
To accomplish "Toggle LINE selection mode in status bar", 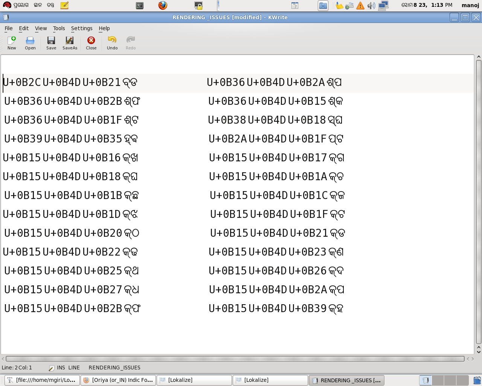I will [x=74, y=368].
